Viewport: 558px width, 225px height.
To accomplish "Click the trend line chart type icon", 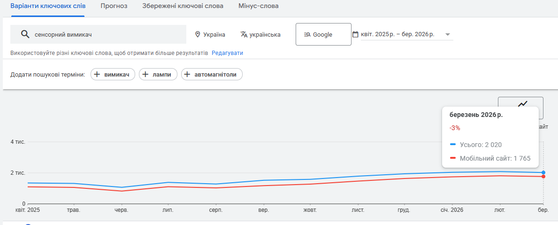I will coord(522,104).
